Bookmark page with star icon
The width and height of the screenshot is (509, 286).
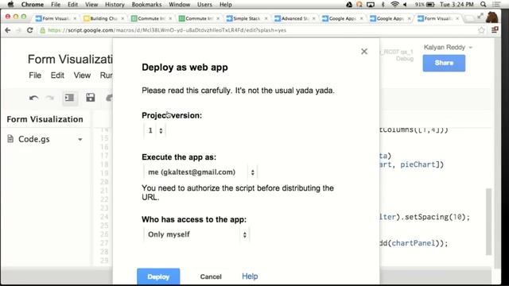tap(481, 30)
